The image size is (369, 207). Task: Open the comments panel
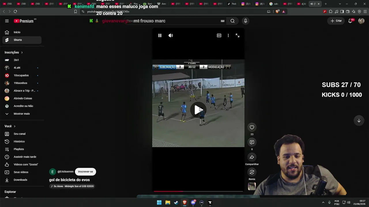tap(252, 142)
